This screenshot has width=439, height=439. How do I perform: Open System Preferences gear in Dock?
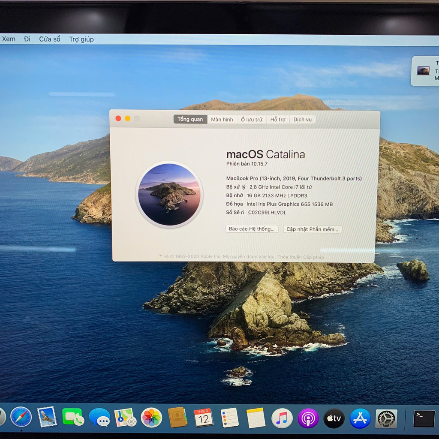[x=386, y=418]
